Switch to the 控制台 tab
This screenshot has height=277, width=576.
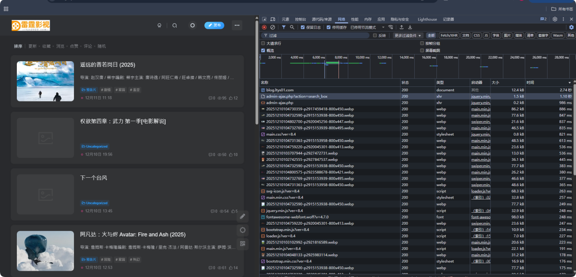300,20
